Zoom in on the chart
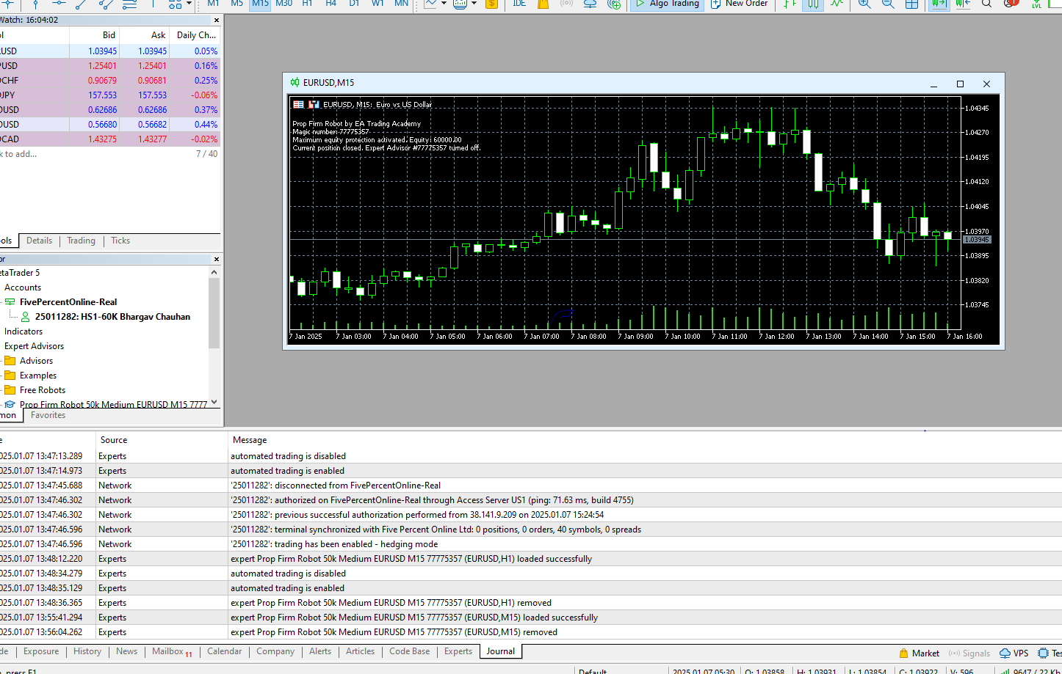 (864, 4)
